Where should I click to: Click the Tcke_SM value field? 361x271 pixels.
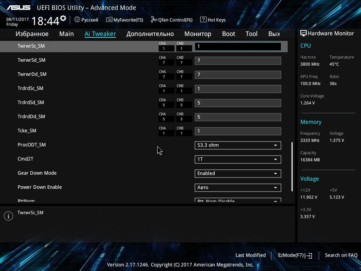click(x=238, y=131)
